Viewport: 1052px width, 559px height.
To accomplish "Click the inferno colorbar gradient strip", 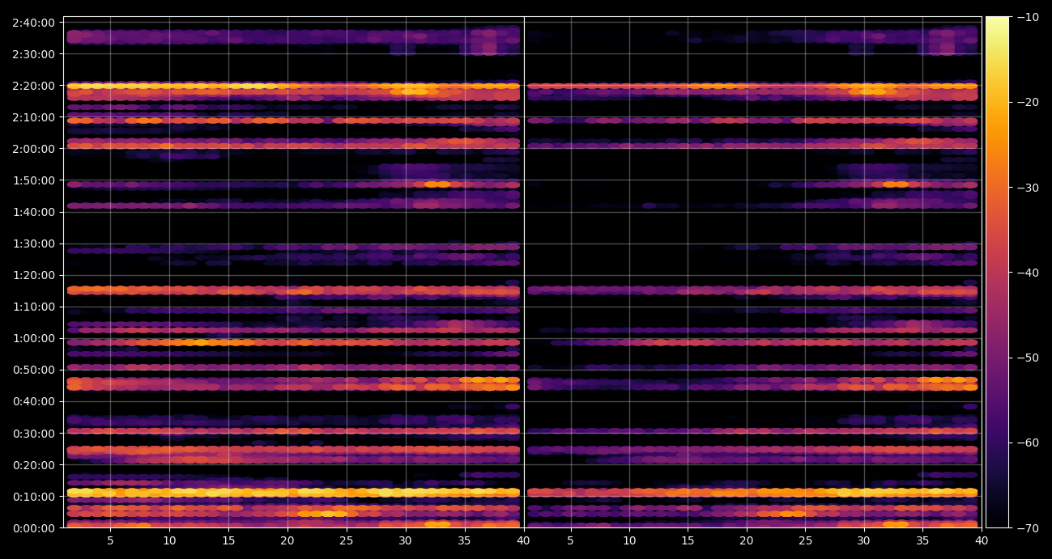I will tap(998, 272).
